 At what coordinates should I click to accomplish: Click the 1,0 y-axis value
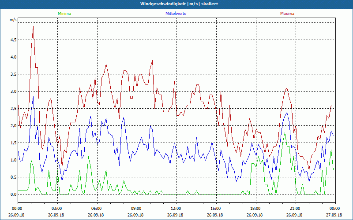[x=13, y=160]
